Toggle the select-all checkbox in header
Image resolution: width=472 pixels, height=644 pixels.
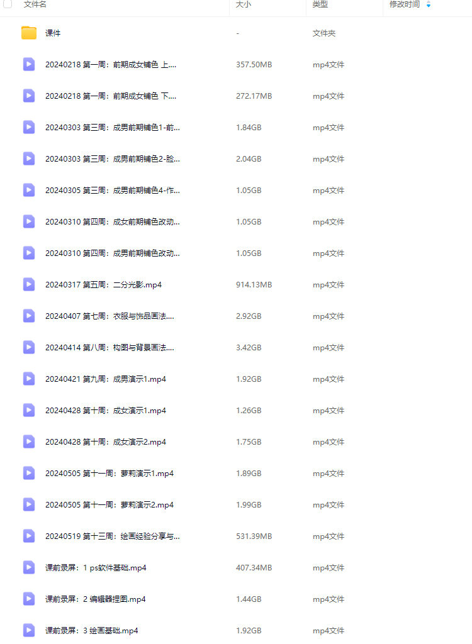(x=8, y=4)
